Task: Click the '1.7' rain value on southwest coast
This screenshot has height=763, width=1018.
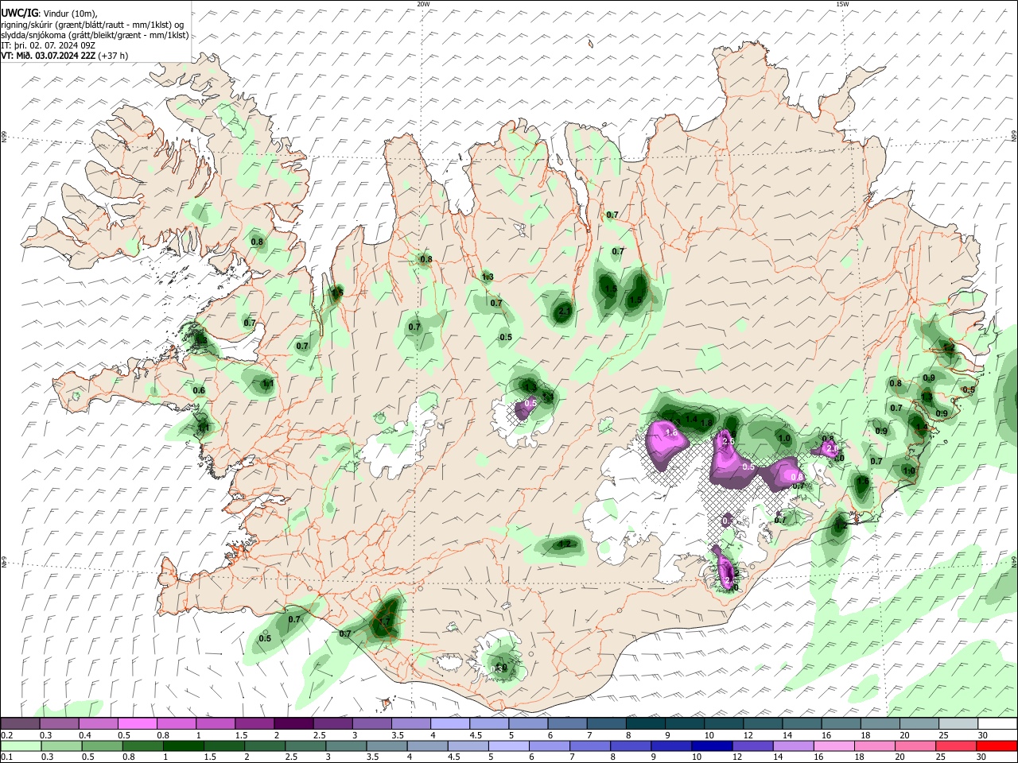Action: [385, 622]
